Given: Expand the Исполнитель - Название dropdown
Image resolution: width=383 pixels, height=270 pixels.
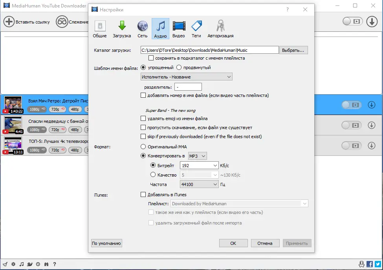Looking at the screenshot, I should click(186, 77).
